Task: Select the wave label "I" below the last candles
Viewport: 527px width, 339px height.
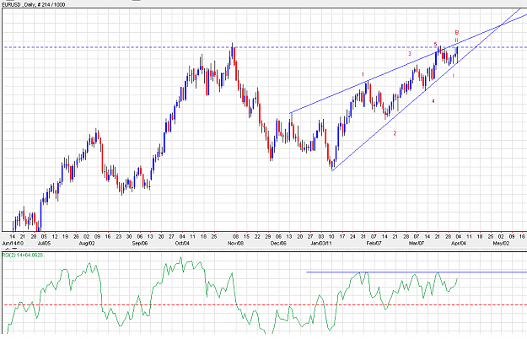Action: [x=454, y=76]
